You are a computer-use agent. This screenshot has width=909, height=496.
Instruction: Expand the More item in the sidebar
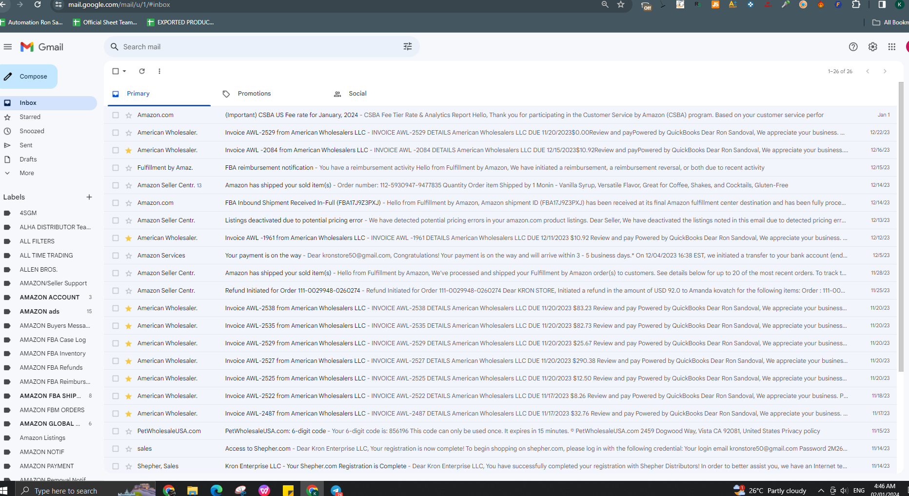27,173
